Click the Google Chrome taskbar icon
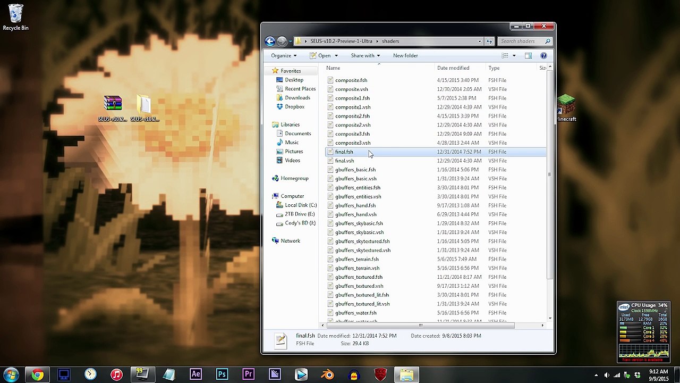Viewport: 680px width, 383px height. 37,374
